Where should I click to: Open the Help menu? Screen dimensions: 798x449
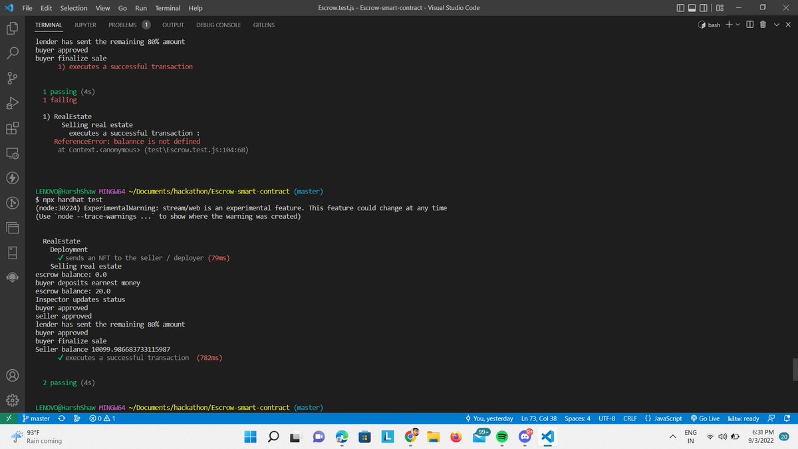[196, 8]
